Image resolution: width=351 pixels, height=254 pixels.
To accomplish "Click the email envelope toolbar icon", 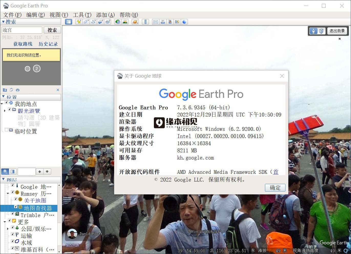I will coord(155,22).
